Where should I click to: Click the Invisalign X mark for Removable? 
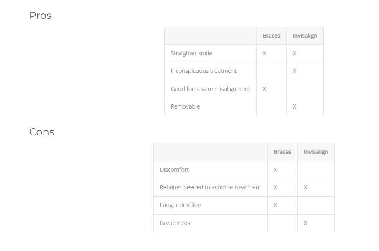(x=294, y=106)
